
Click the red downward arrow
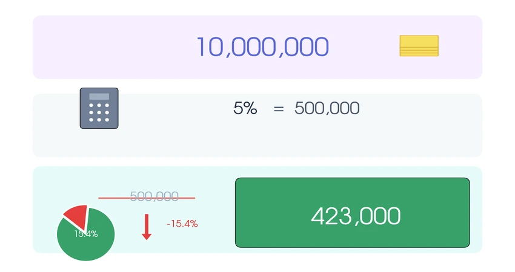point(146,227)
